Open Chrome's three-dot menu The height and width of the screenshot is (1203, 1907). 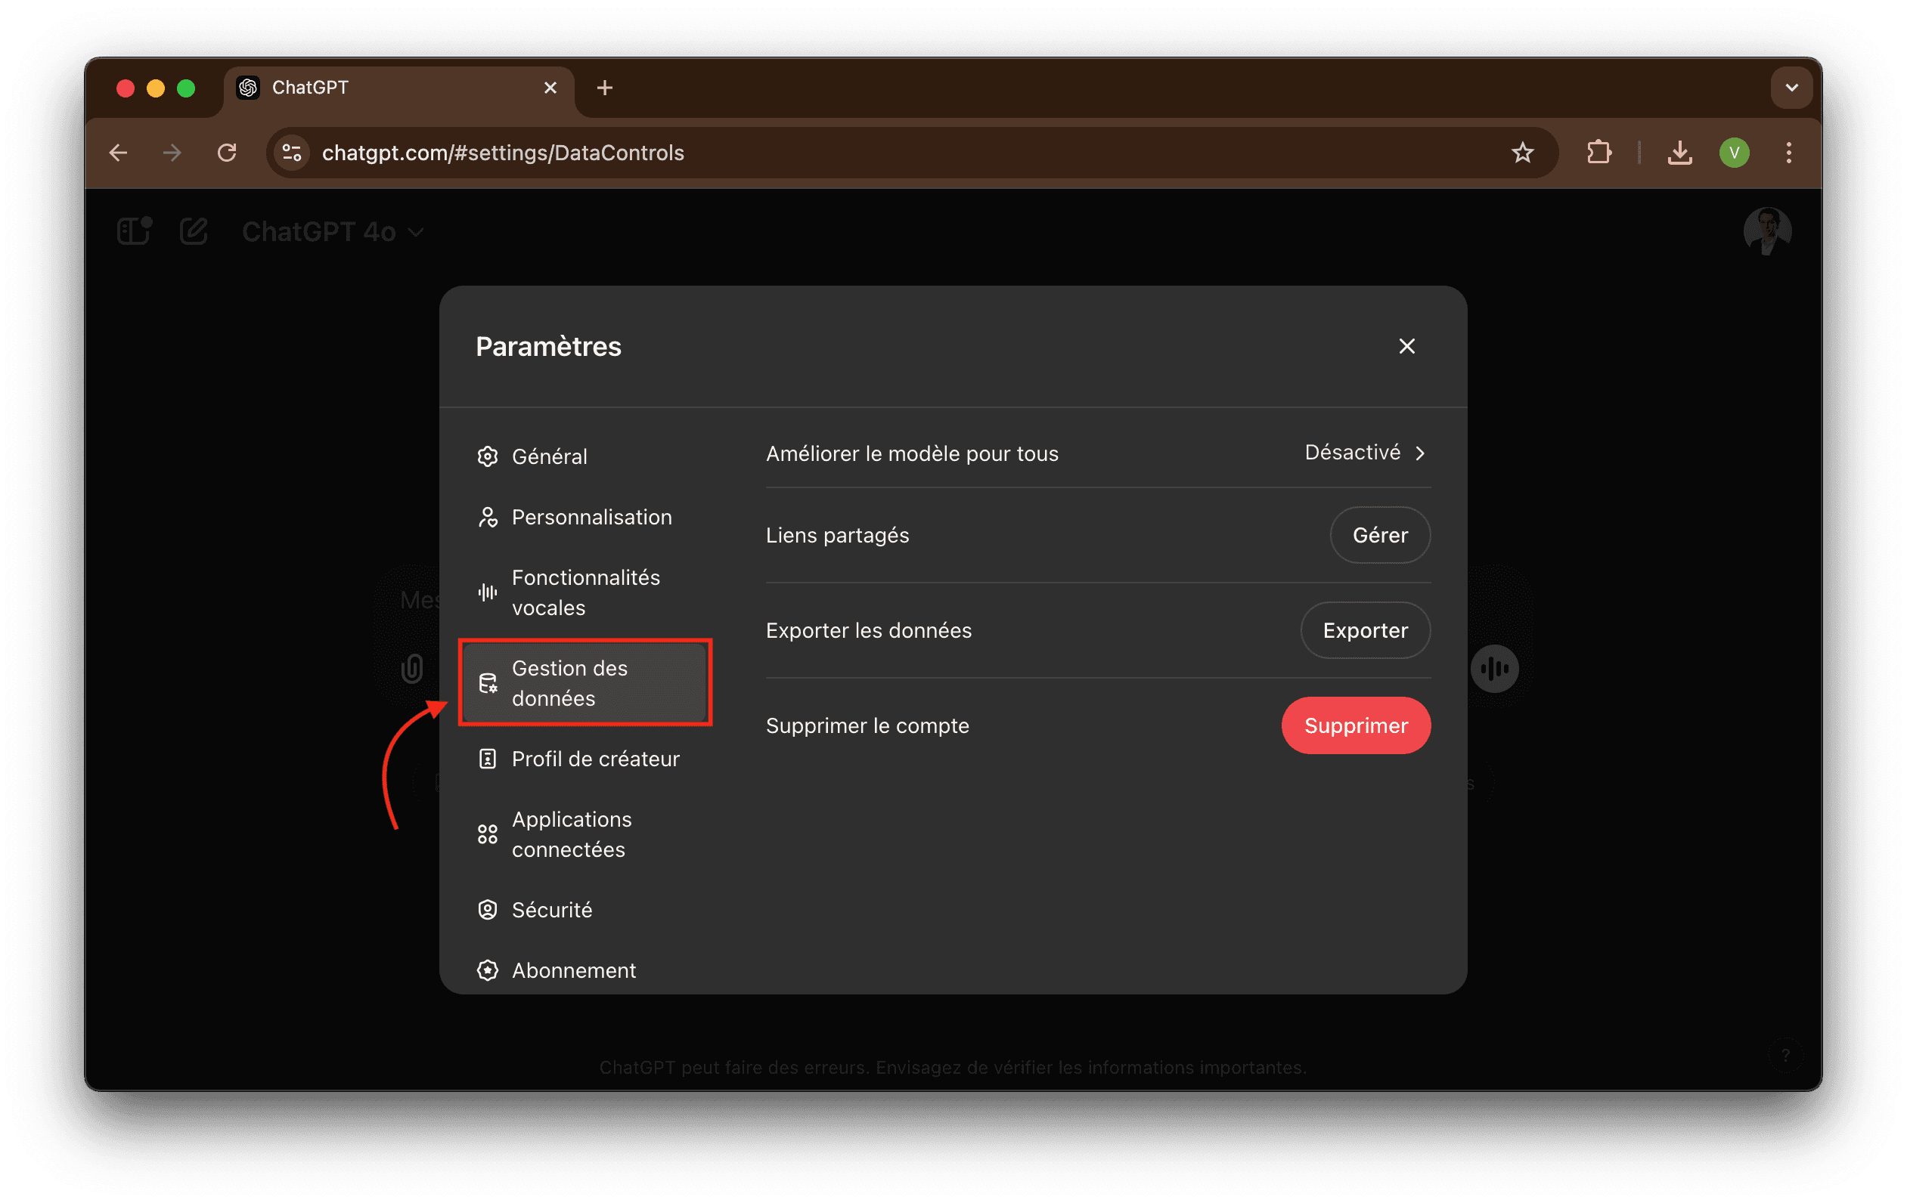click(1788, 153)
